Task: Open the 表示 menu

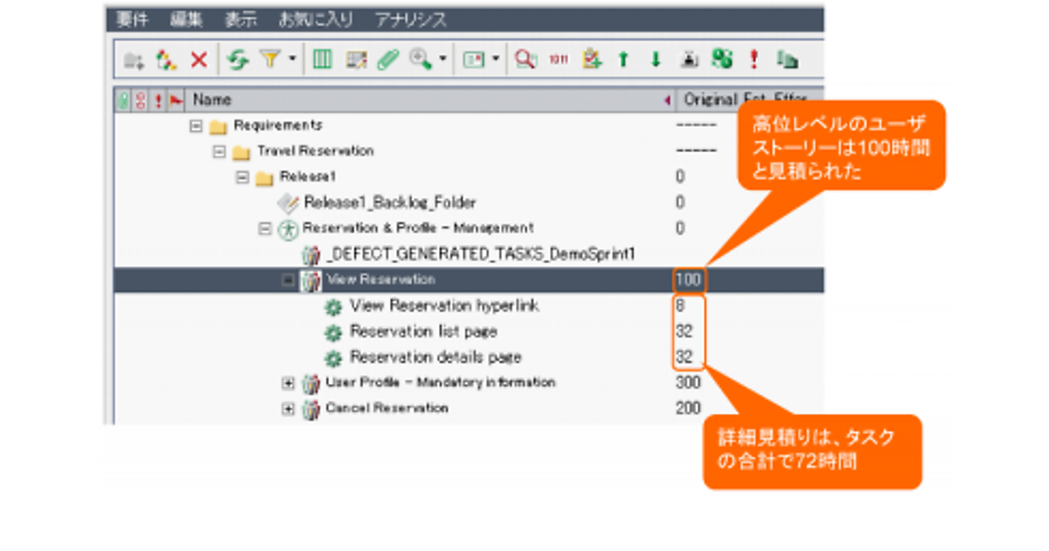Action: point(240,20)
